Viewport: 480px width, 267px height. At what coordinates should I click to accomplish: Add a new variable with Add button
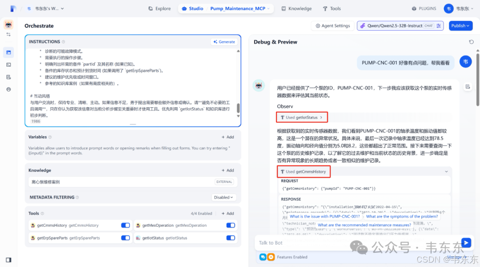(x=228, y=137)
